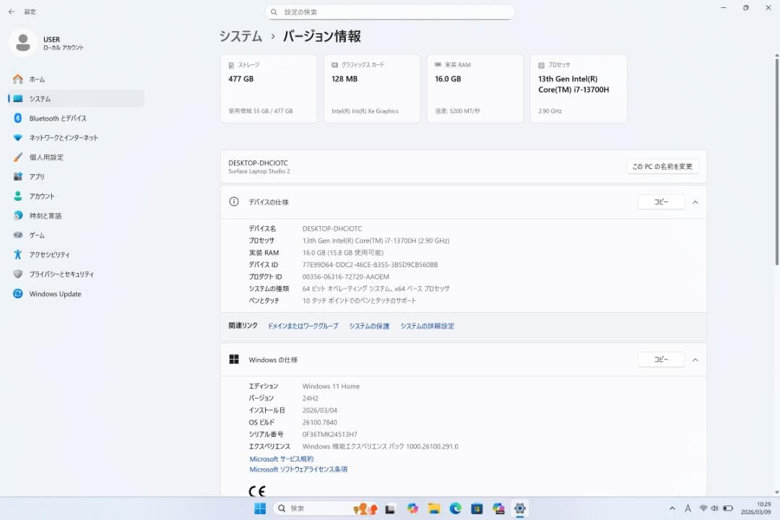Image resolution: width=780 pixels, height=520 pixels.
Task: Open プライバシーとセキュリティ settings
Action: [76, 274]
